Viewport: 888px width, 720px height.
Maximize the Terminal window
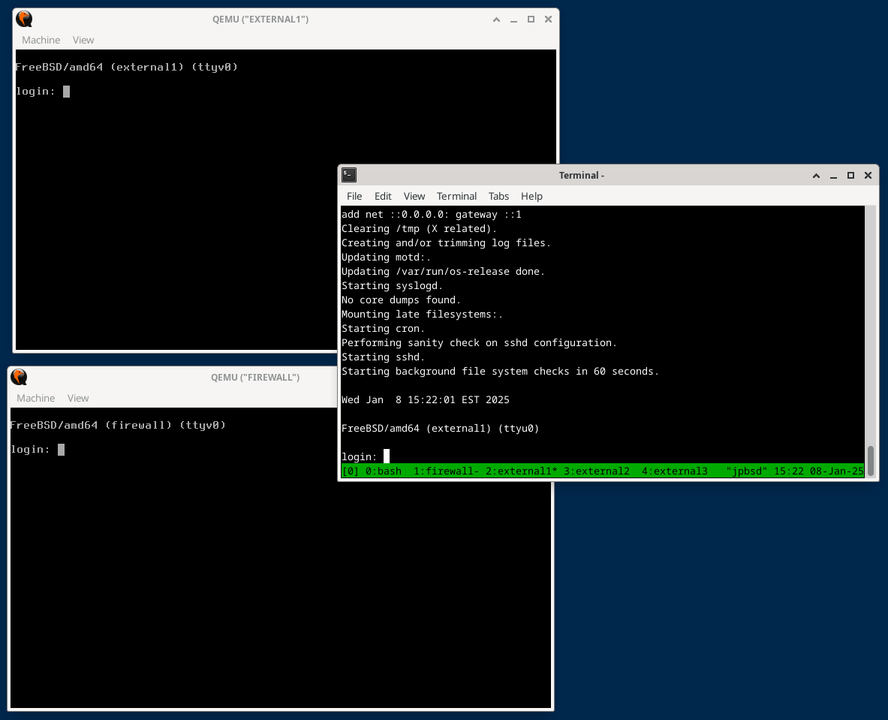[850, 176]
